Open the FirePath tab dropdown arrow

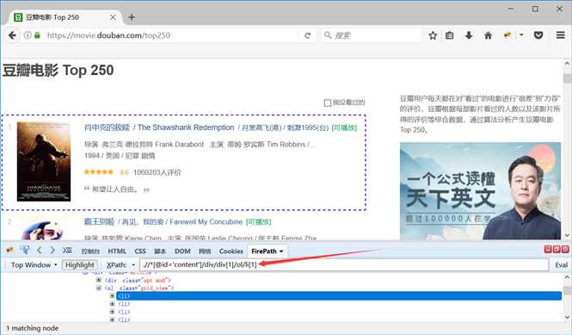pos(281,251)
